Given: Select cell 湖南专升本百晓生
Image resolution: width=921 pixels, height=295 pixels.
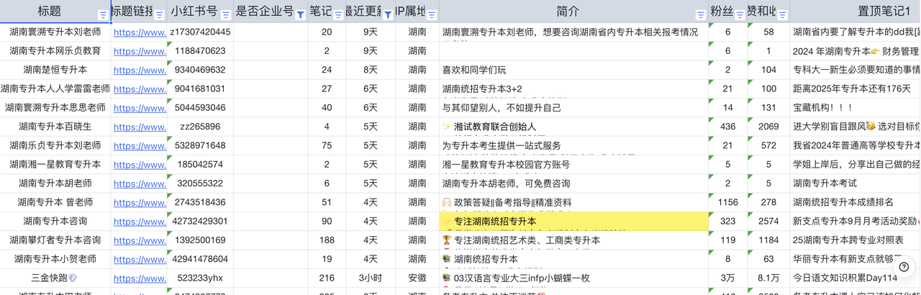Looking at the screenshot, I should tap(55, 127).
